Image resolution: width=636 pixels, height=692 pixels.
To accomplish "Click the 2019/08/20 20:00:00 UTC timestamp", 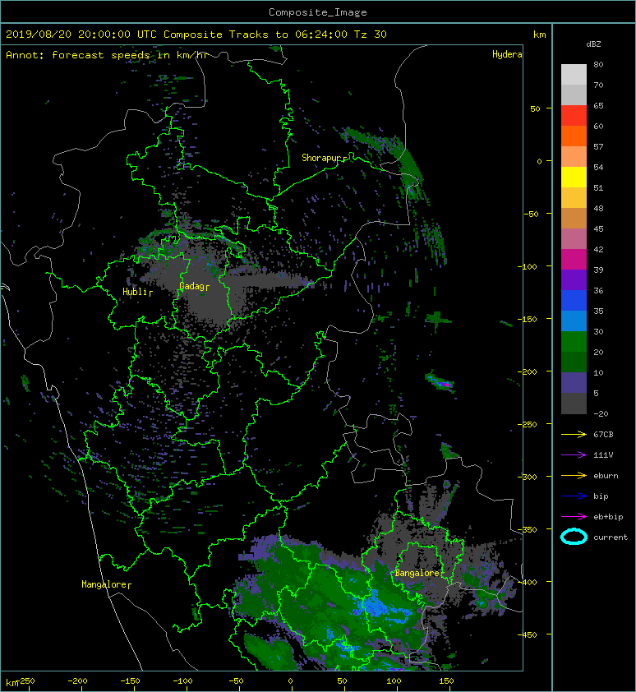I will point(81,35).
